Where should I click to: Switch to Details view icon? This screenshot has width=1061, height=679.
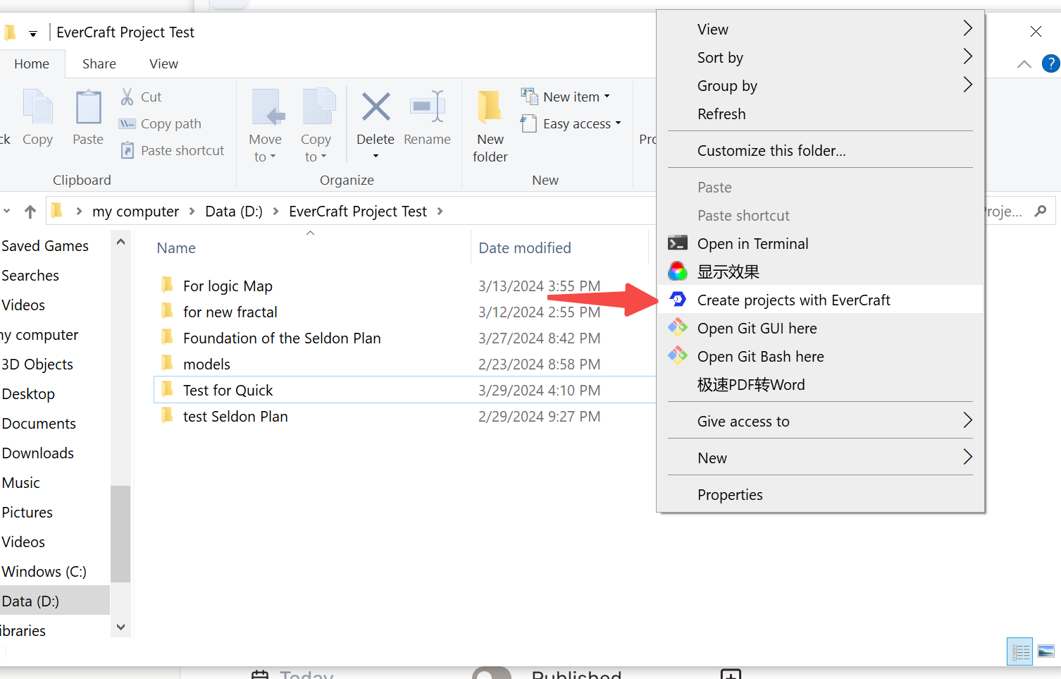point(1019,652)
